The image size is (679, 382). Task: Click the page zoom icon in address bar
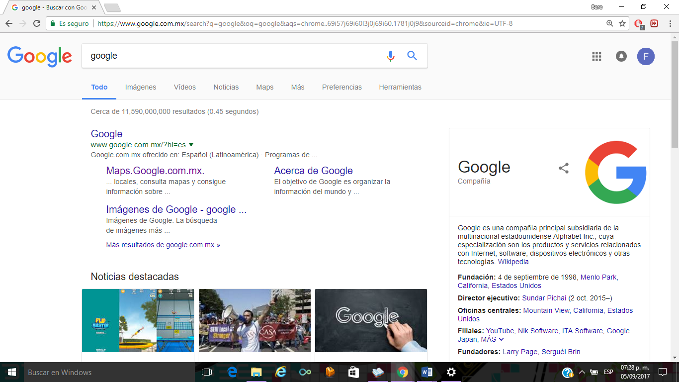tap(609, 23)
